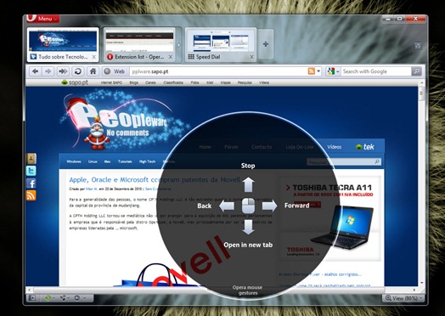Click the Stop up arrow in gesture overlay
Viewport: 445px width, 316px height.
pos(248,184)
